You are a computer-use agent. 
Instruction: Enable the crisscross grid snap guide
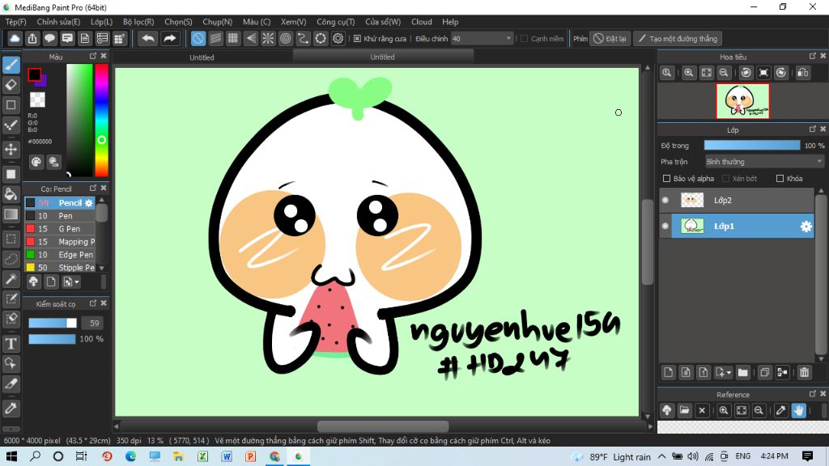(x=232, y=39)
